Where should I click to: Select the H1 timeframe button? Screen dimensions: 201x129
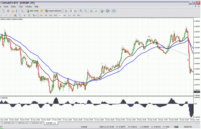point(60,15)
